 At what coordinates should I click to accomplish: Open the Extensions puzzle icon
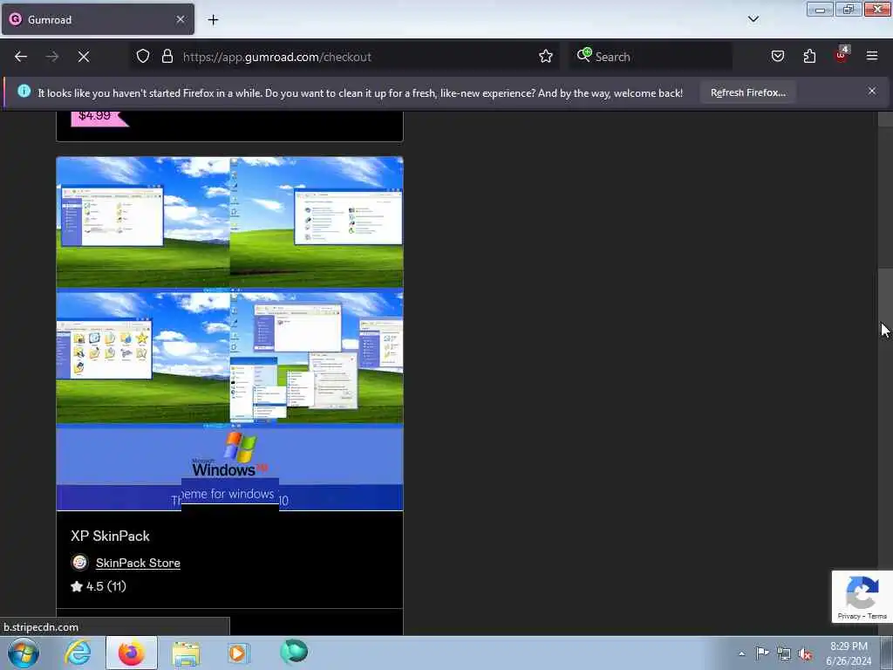coord(809,57)
